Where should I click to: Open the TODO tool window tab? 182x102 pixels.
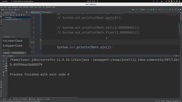point(16,99)
